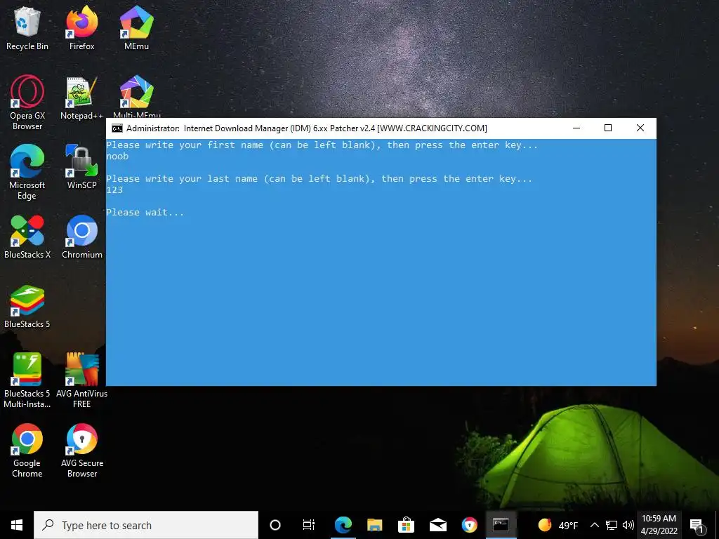
Task: Open the Mail app on taskbar
Action: (x=438, y=525)
